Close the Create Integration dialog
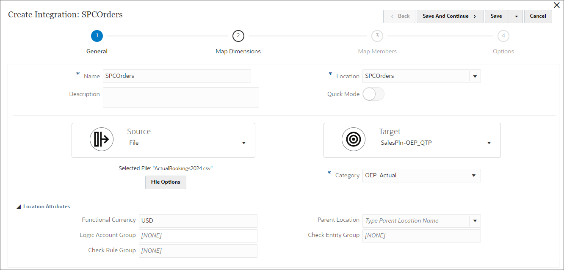The image size is (564, 270). click(557, 5)
